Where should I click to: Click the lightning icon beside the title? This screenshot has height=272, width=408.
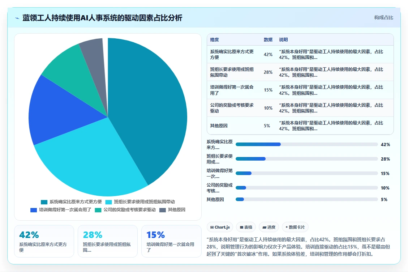(x=17, y=18)
